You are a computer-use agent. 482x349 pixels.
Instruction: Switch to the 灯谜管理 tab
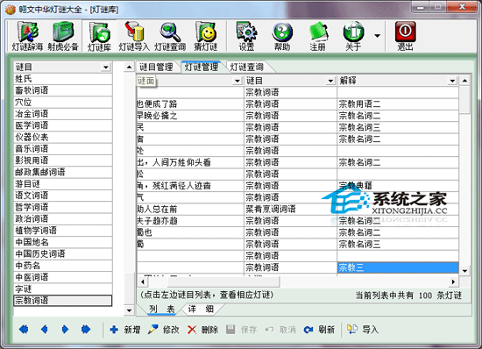pos(202,67)
